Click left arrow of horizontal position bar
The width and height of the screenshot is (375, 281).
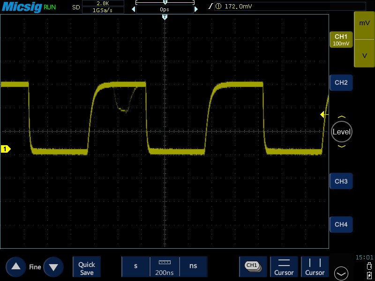point(133,9)
